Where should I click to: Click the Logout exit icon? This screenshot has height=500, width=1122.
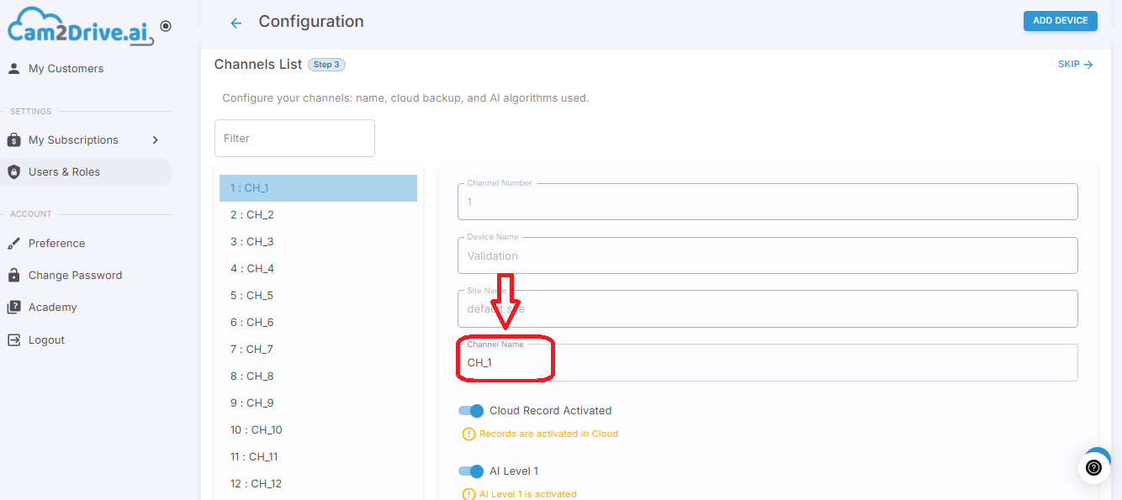coord(13,339)
